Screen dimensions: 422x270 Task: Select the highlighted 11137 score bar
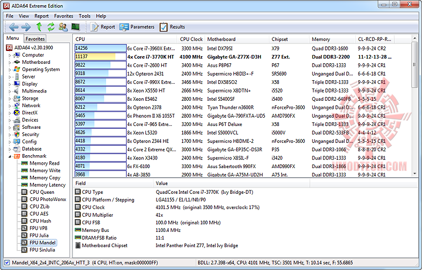click(x=100, y=57)
